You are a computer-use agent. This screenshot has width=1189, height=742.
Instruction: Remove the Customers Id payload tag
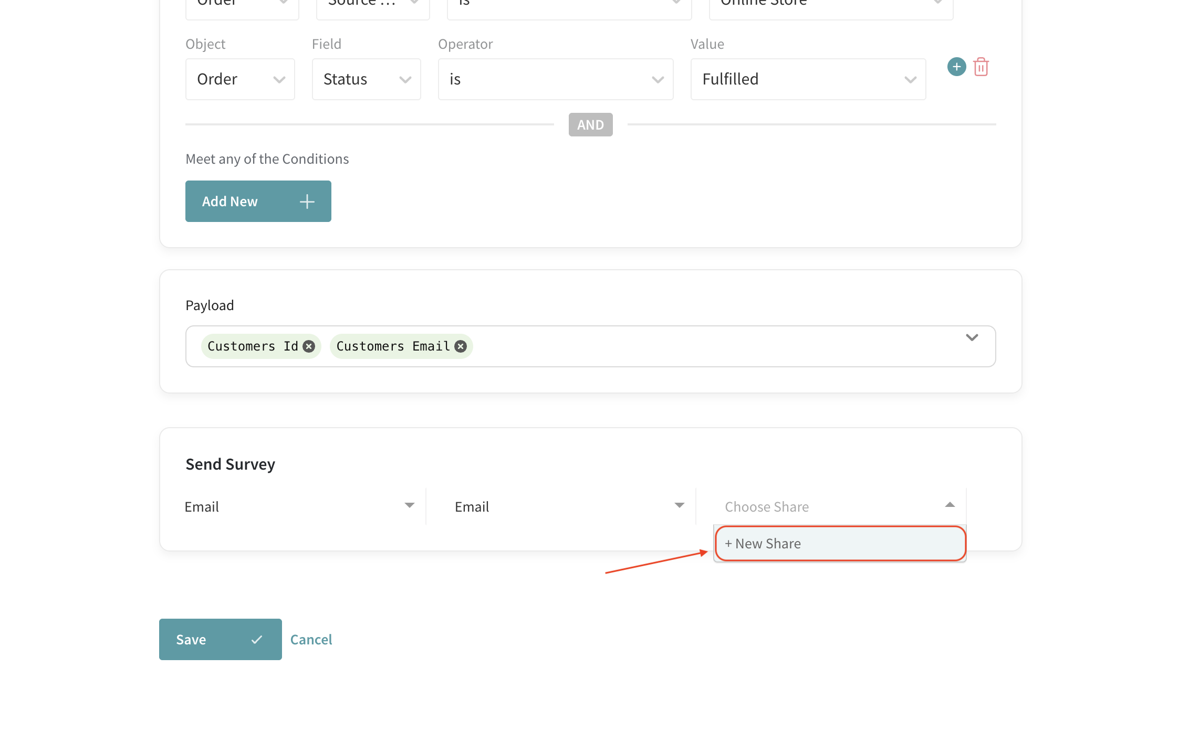click(x=309, y=346)
